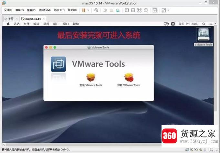Screen dimensions: 220x153
Task: Open the Notification Center list icon
Action: point(210,24)
